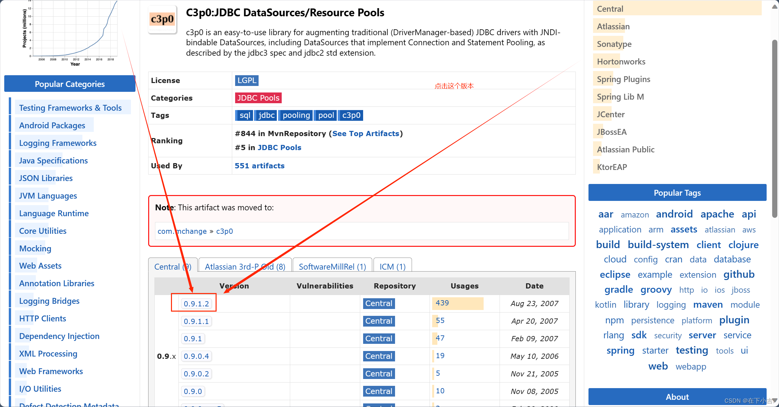Follow the moved c3p0 artifact link
Image resolution: width=779 pixels, height=407 pixels.
tap(224, 231)
